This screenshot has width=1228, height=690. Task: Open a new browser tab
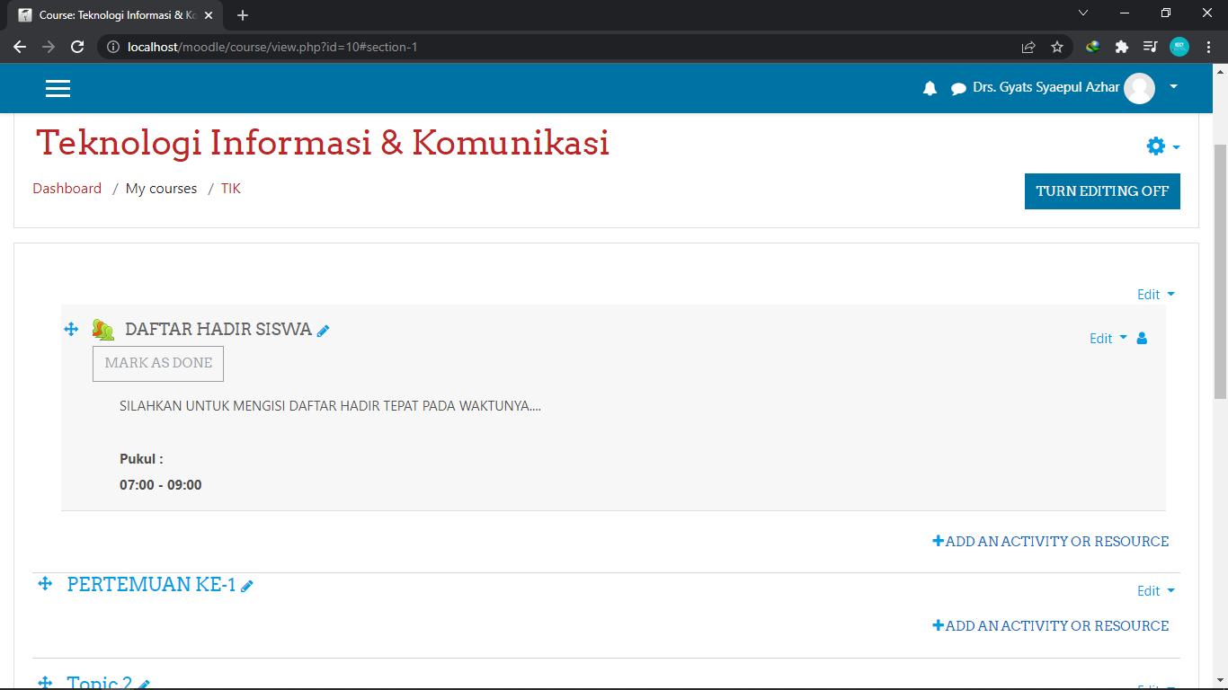coord(243,15)
